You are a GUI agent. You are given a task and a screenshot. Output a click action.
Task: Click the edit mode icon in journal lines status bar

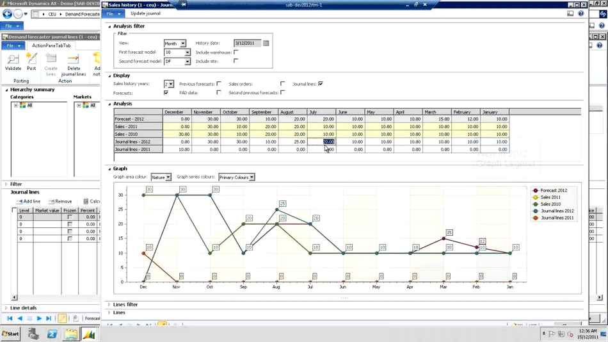click(62, 318)
